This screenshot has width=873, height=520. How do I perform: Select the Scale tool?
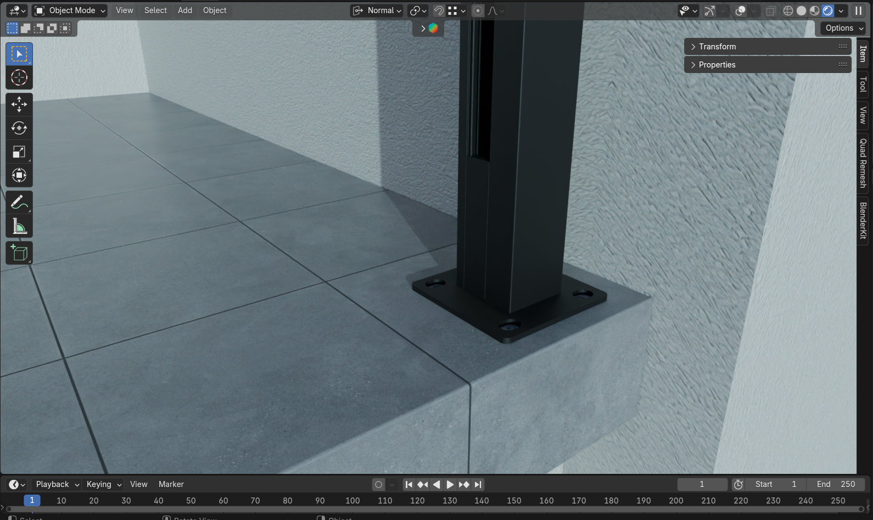pos(19,152)
